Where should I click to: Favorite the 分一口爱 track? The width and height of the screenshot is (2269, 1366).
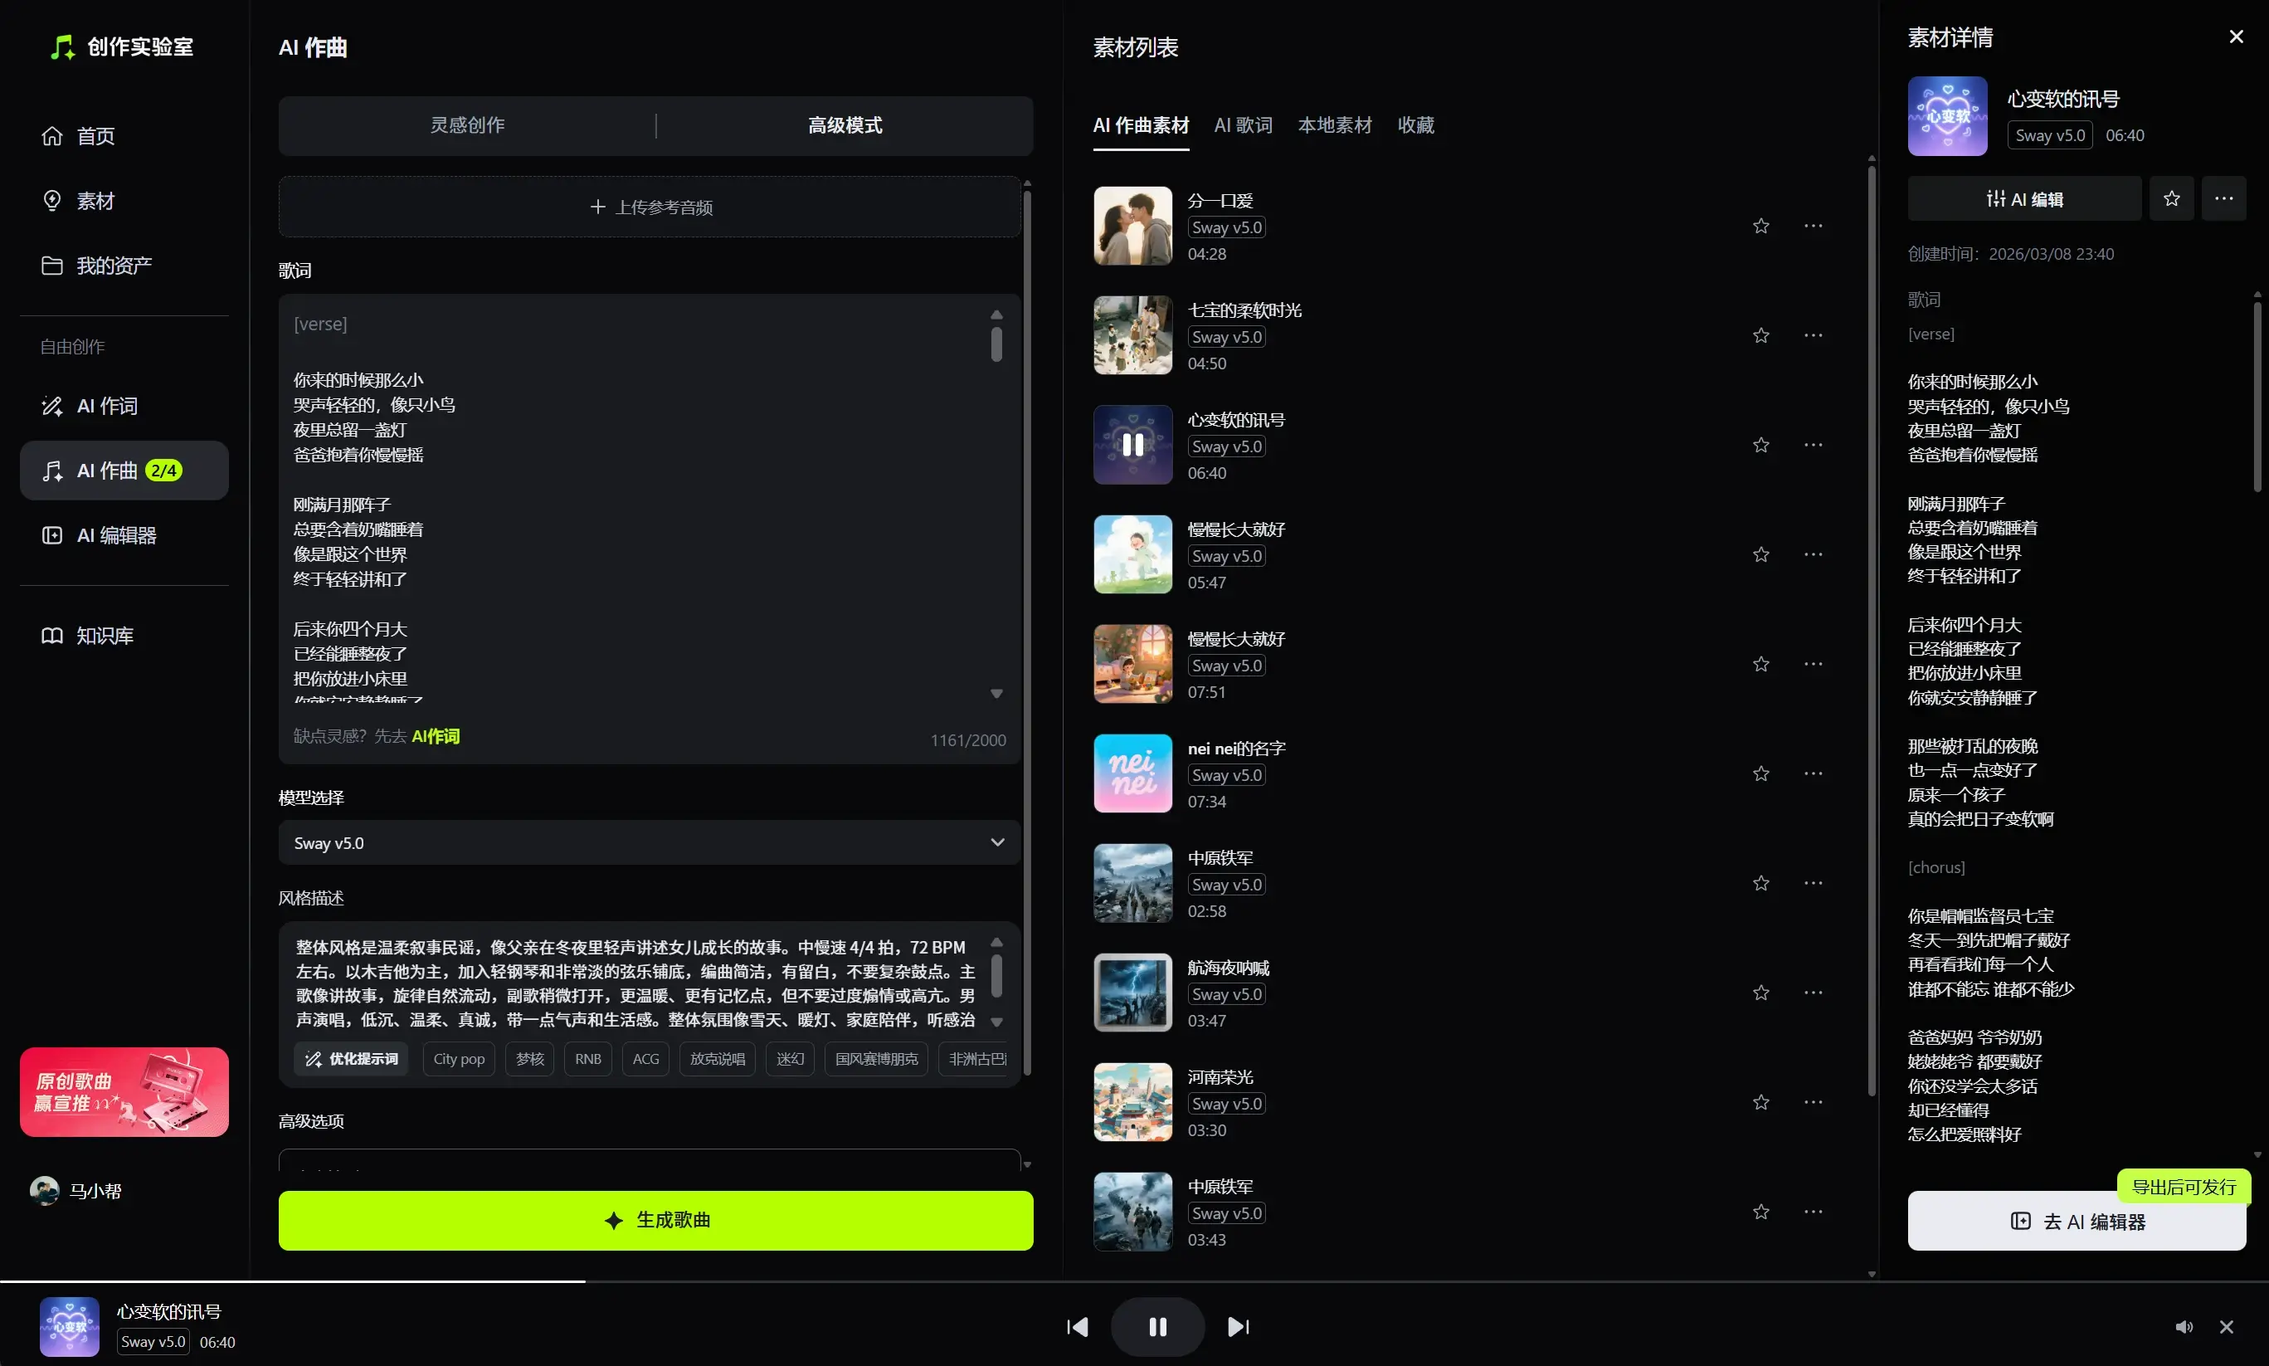[1760, 226]
